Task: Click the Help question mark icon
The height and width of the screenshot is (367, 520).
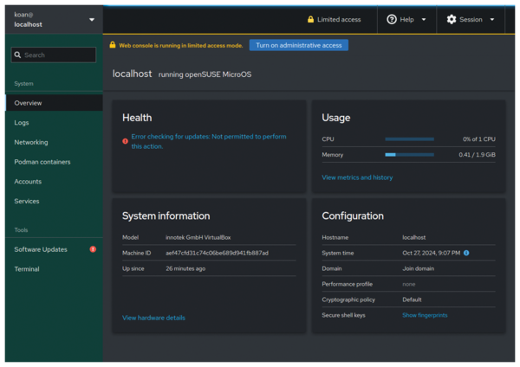Action: pos(392,19)
